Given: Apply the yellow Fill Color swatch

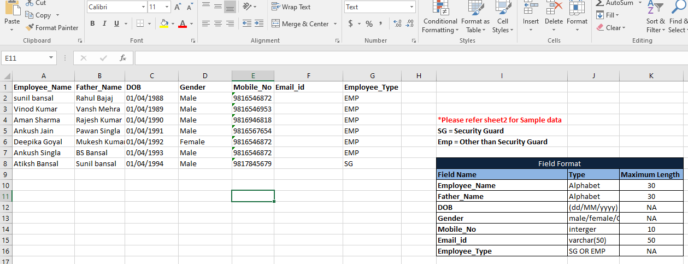Looking at the screenshot, I should point(163,24).
